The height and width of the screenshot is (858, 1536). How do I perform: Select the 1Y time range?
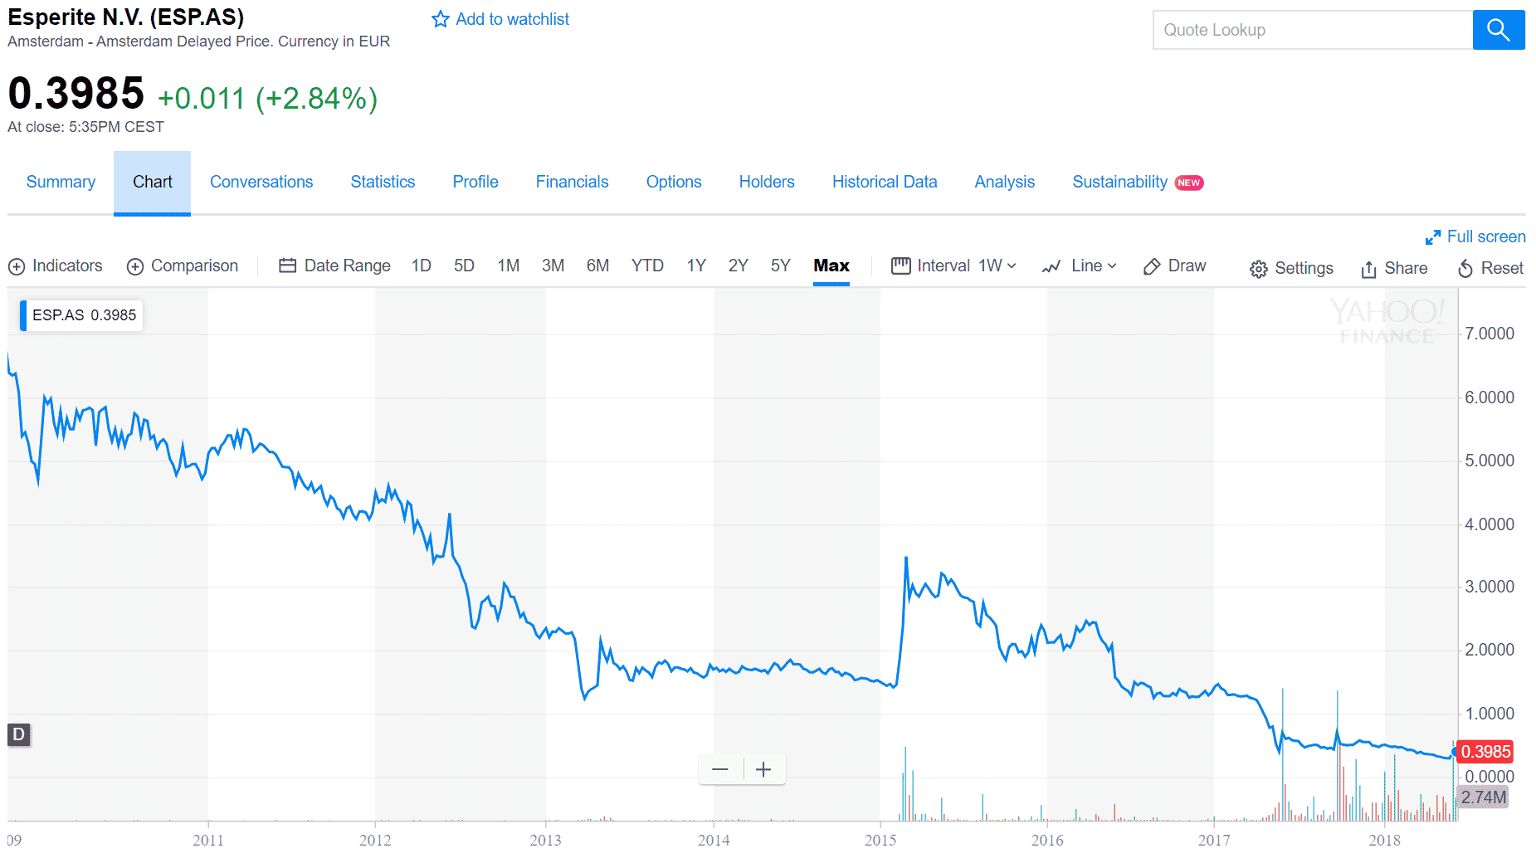coord(695,266)
